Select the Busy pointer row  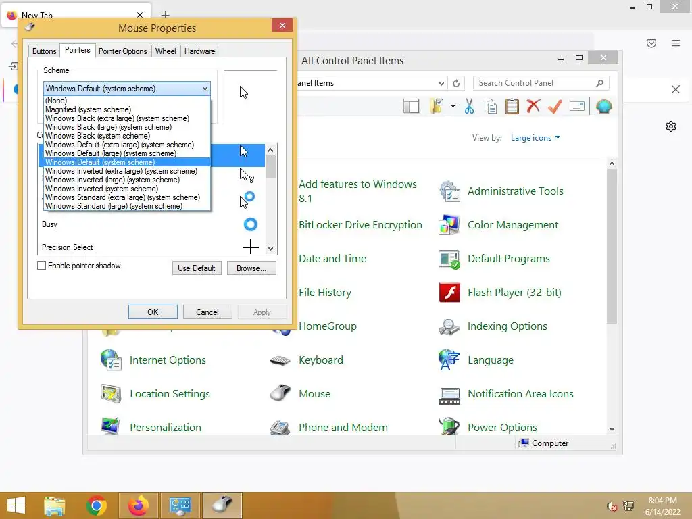pos(151,224)
